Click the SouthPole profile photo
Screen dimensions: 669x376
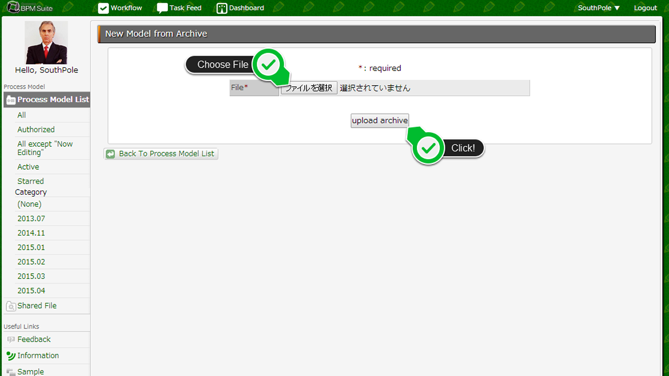[46, 42]
